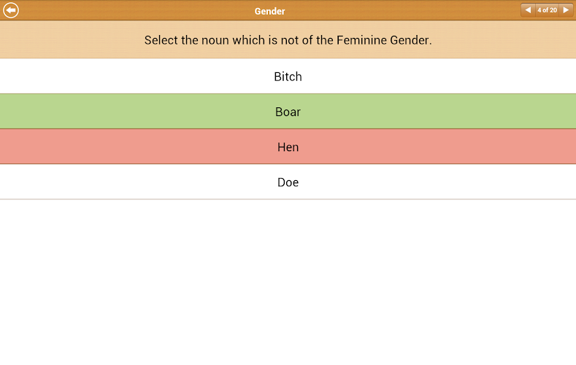Viewport: 576px width, 365px height.
Task: Choose the green 'Boar' answer
Action: tap(288, 112)
